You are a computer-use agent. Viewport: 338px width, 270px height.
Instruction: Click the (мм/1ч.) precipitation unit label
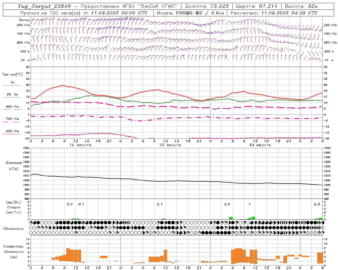point(14,212)
